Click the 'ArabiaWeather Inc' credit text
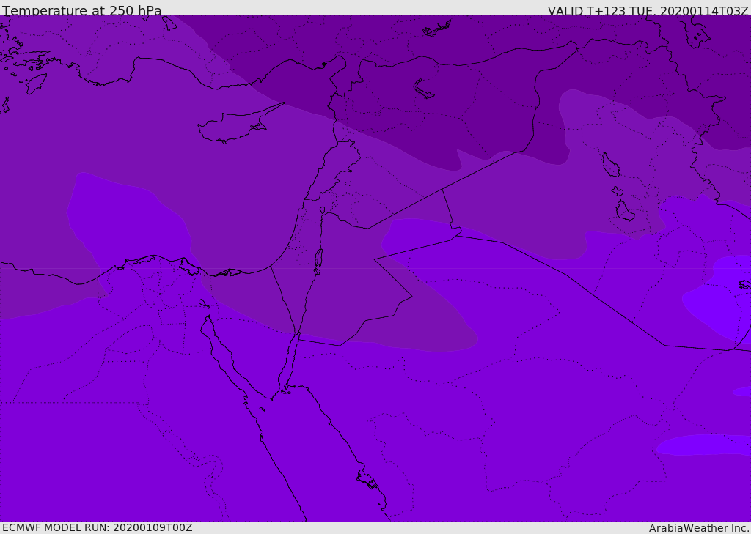751x534 pixels. [x=699, y=528]
